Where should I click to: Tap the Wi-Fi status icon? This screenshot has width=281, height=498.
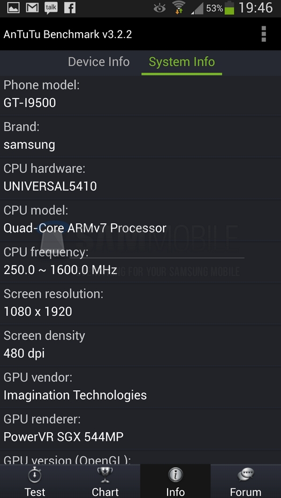click(179, 7)
